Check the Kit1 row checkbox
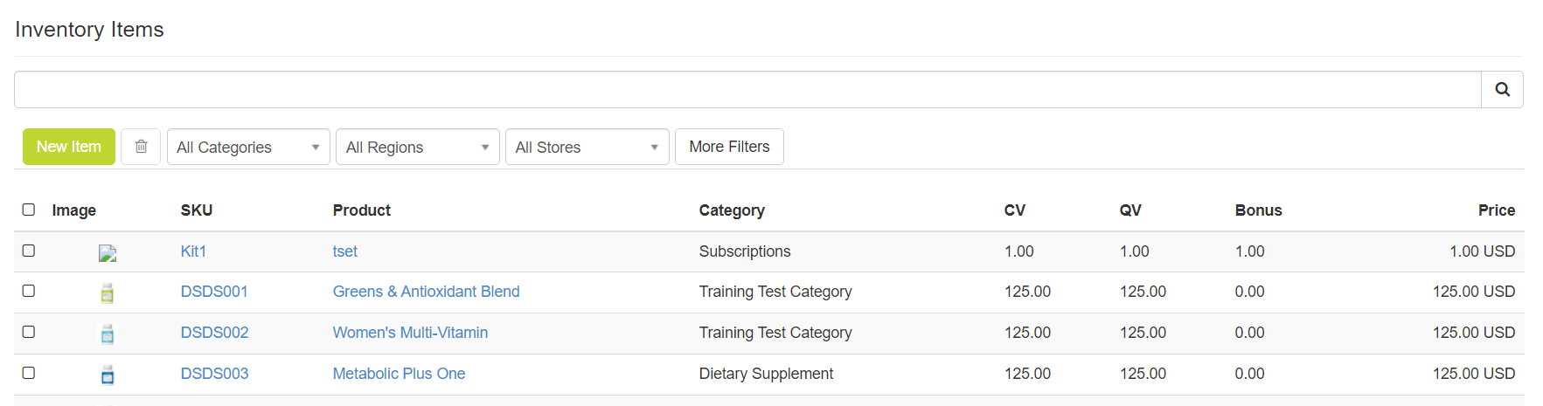 [29, 251]
